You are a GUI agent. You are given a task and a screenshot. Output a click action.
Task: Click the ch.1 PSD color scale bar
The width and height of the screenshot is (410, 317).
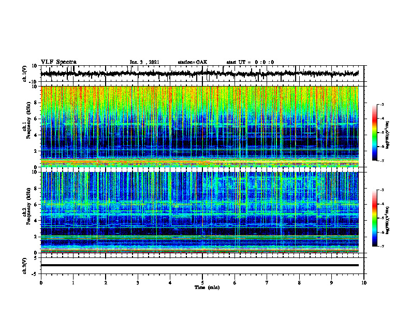coord(374,133)
